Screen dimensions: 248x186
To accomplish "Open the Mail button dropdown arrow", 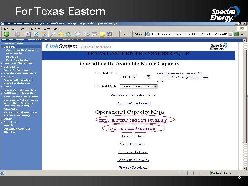I will [x=81, y=34].
